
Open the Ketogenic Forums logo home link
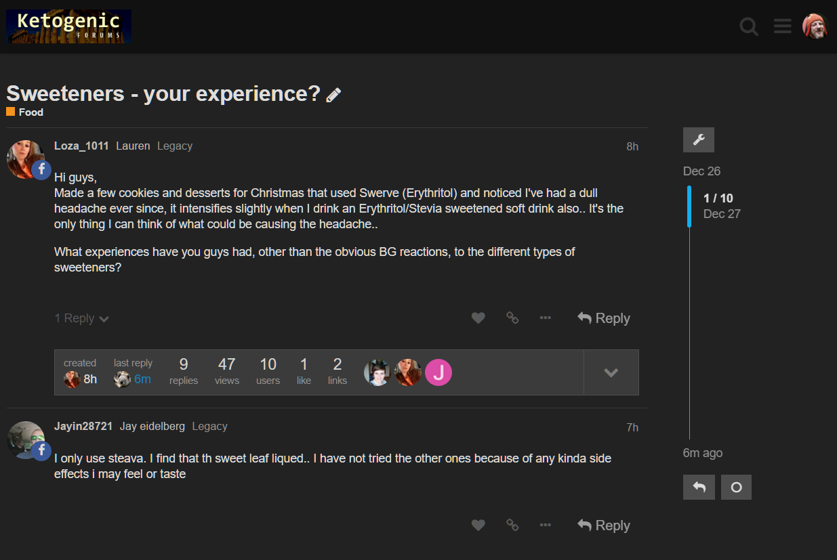[69, 26]
